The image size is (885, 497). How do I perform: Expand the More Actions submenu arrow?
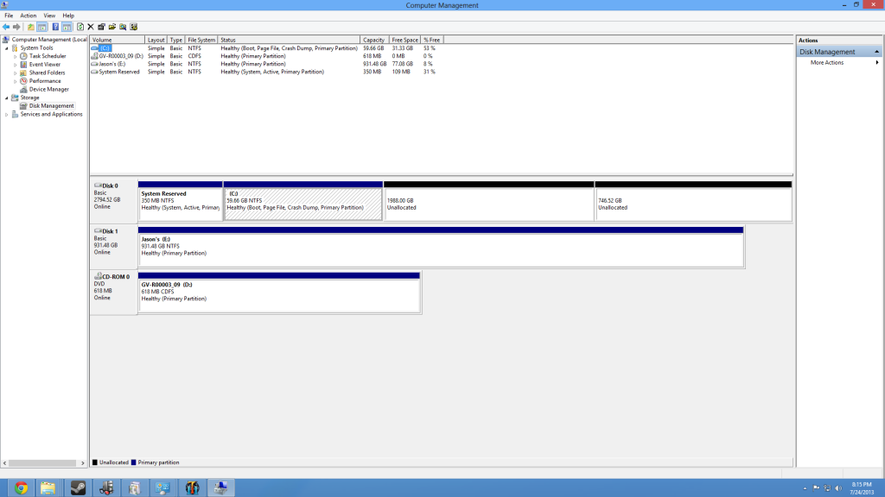pos(877,63)
